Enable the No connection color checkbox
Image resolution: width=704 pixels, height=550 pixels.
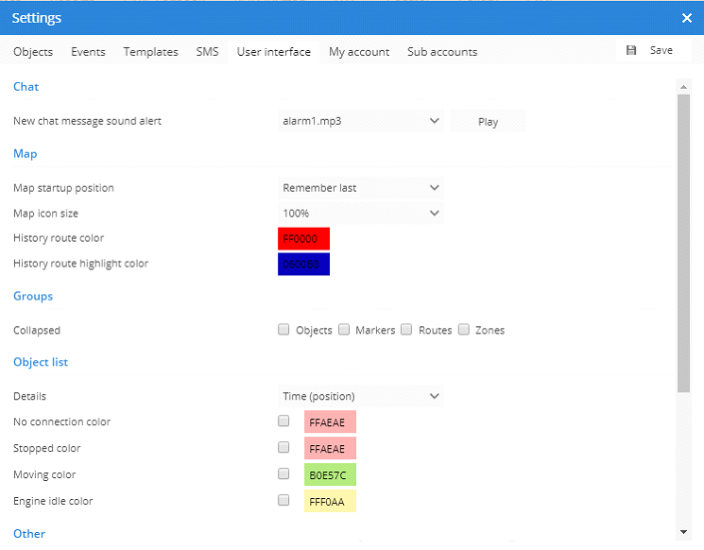click(x=283, y=421)
